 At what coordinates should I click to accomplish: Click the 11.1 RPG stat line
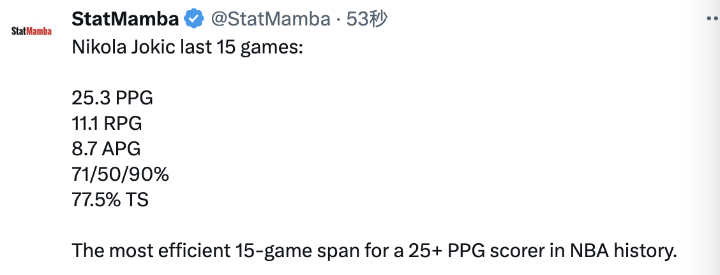click(x=107, y=123)
